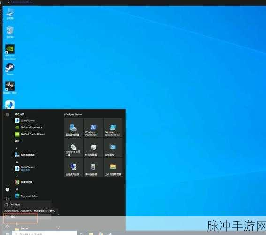Open the Event Viewer tile
This screenshot has height=235, width=266.
(x=93, y=167)
